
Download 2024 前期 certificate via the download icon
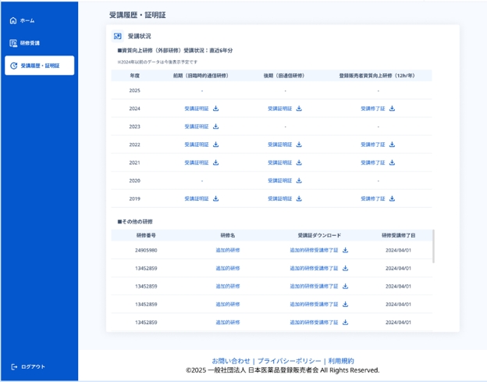[216, 109]
